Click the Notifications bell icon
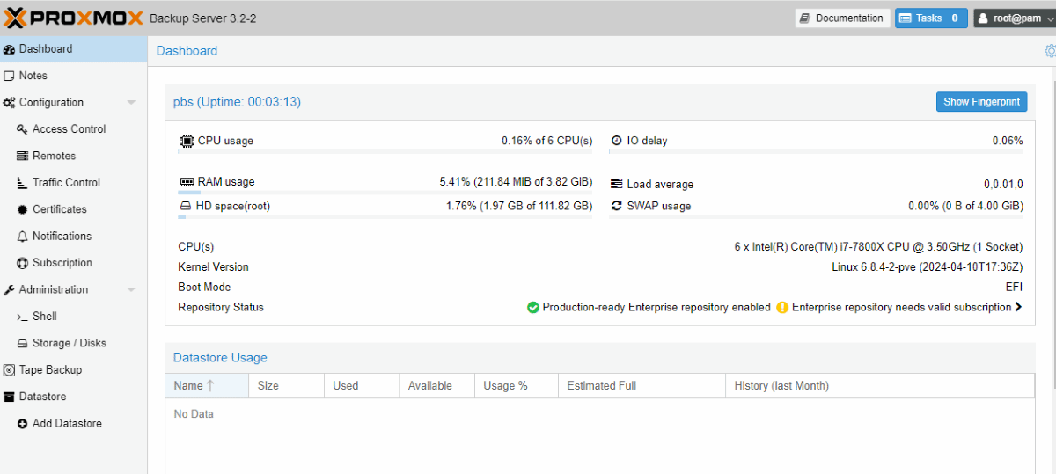The image size is (1056, 474). coord(23,237)
